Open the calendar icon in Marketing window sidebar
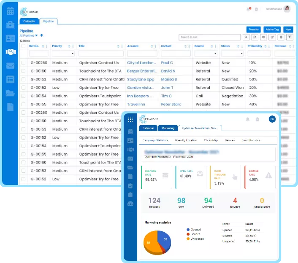The width and height of the screenshot is (298, 263). pos(130,131)
